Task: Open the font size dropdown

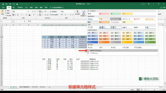Action: [x=31, y=12]
